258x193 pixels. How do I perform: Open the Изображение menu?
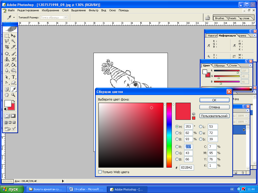coord(50,10)
